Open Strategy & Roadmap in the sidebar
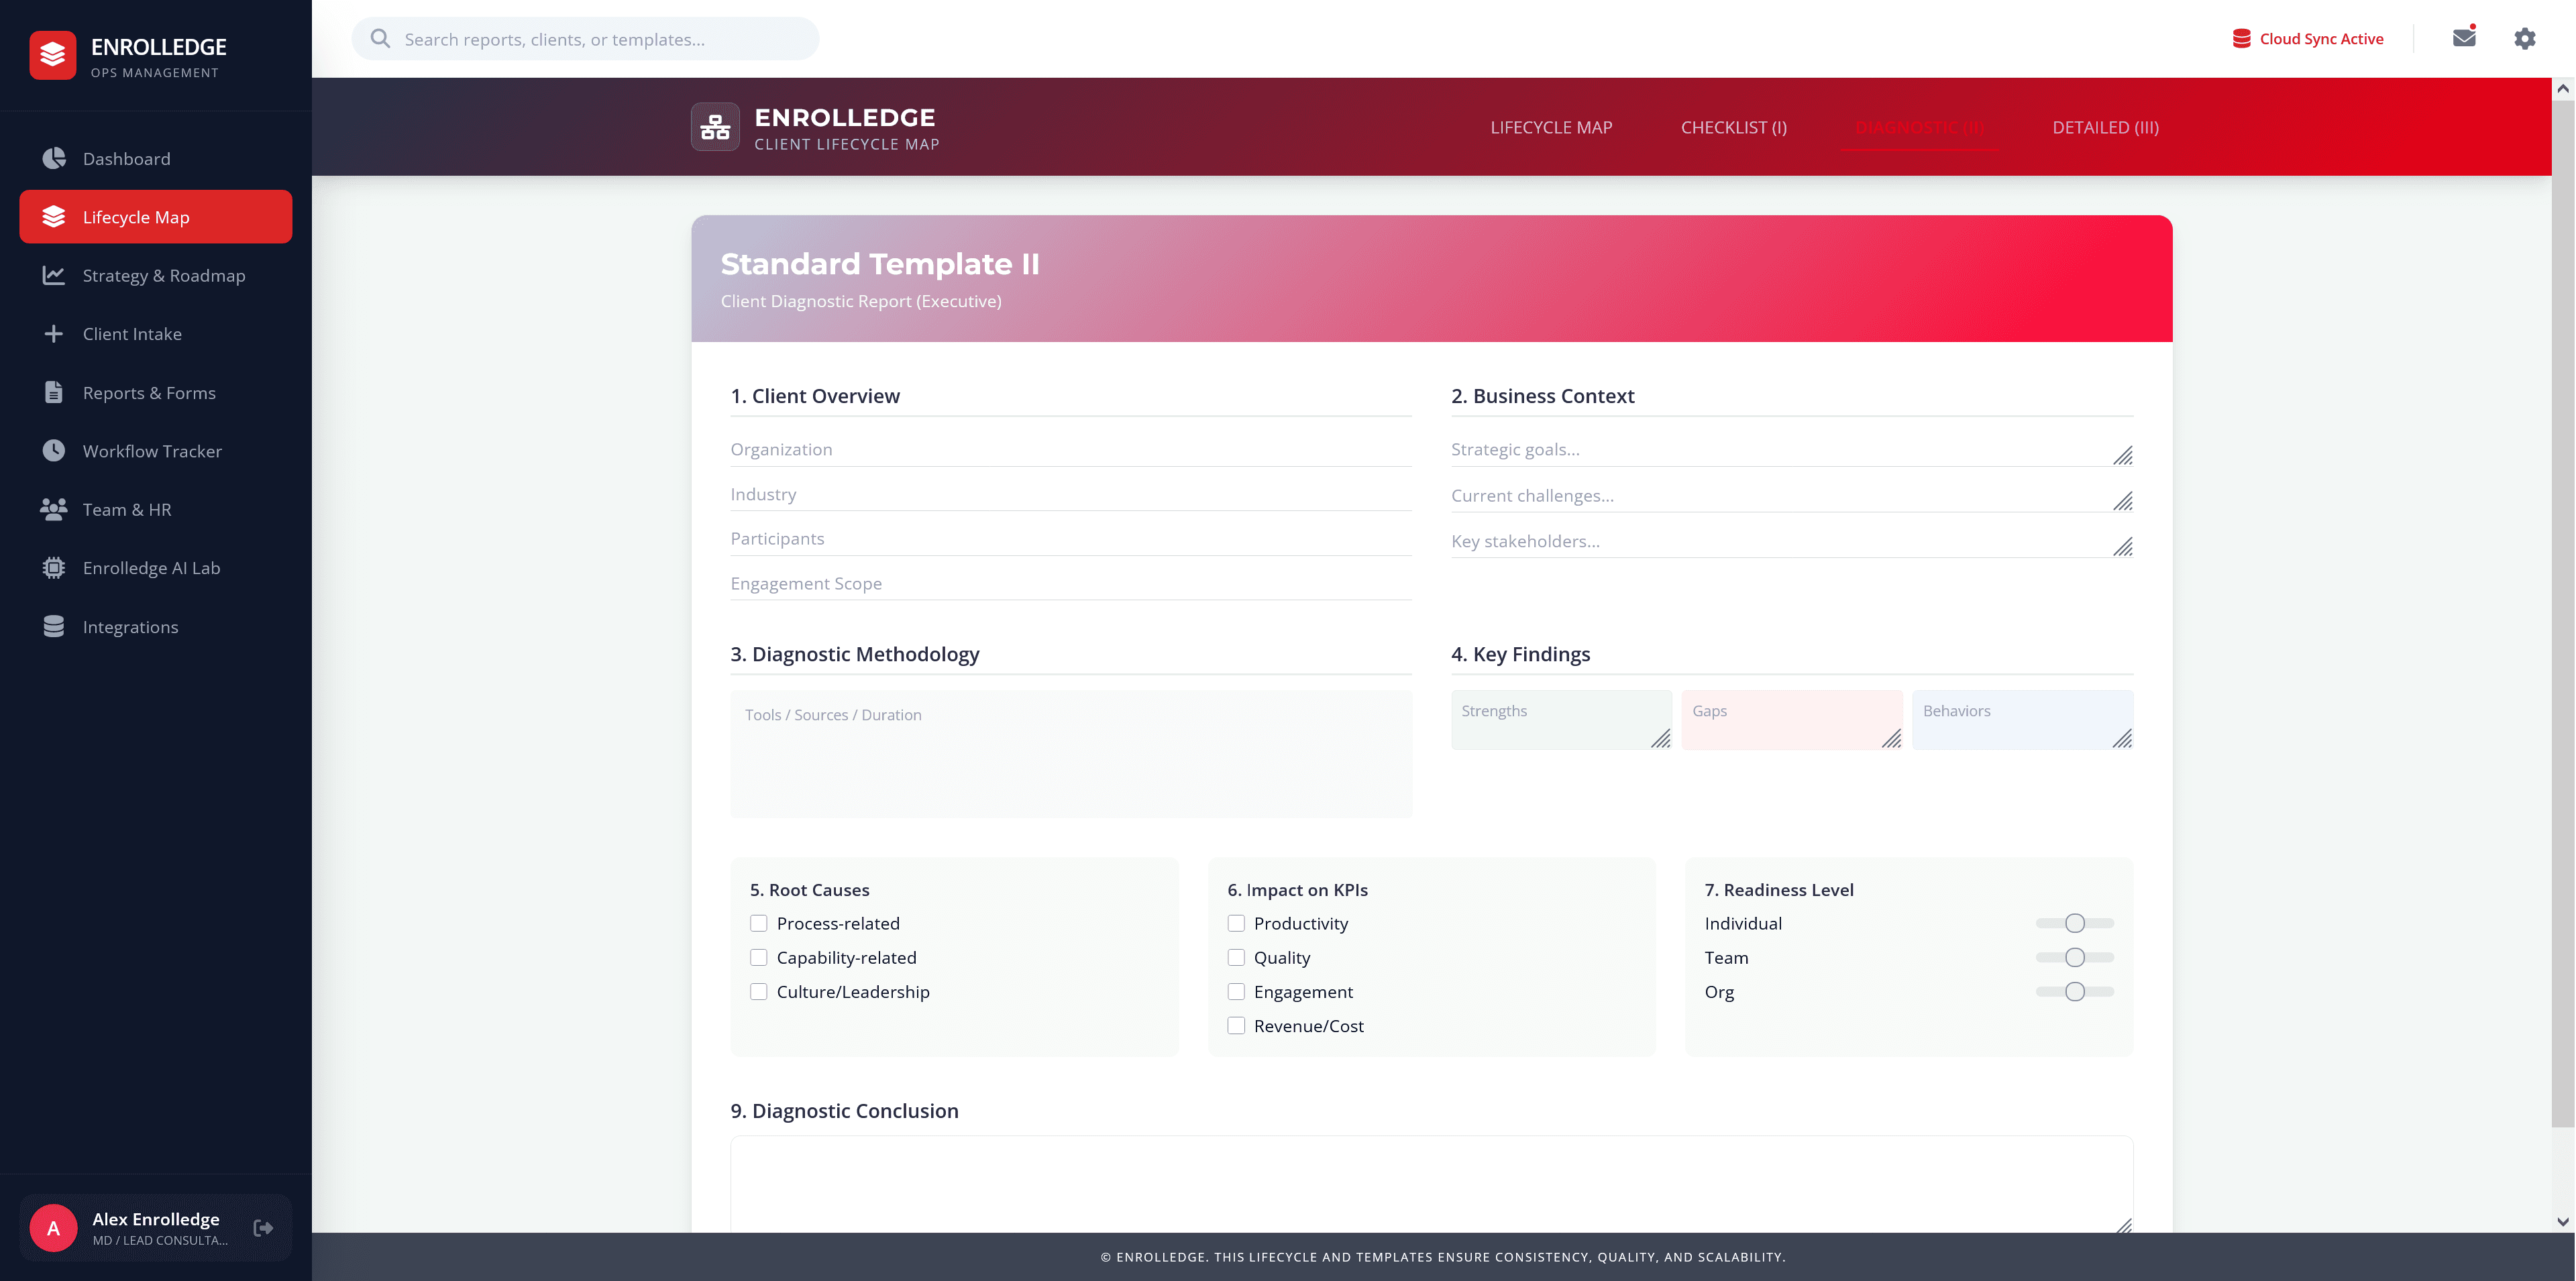Image resolution: width=2576 pixels, height=1281 pixels. pyautogui.click(x=163, y=275)
